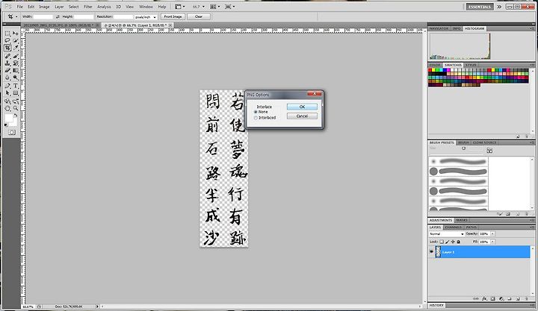Select the 3D Rotate tool

pyautogui.click(x=7, y=101)
